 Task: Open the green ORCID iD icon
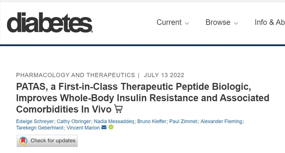tap(111, 127)
